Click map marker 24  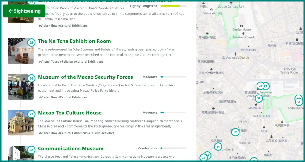[x=218, y=147]
